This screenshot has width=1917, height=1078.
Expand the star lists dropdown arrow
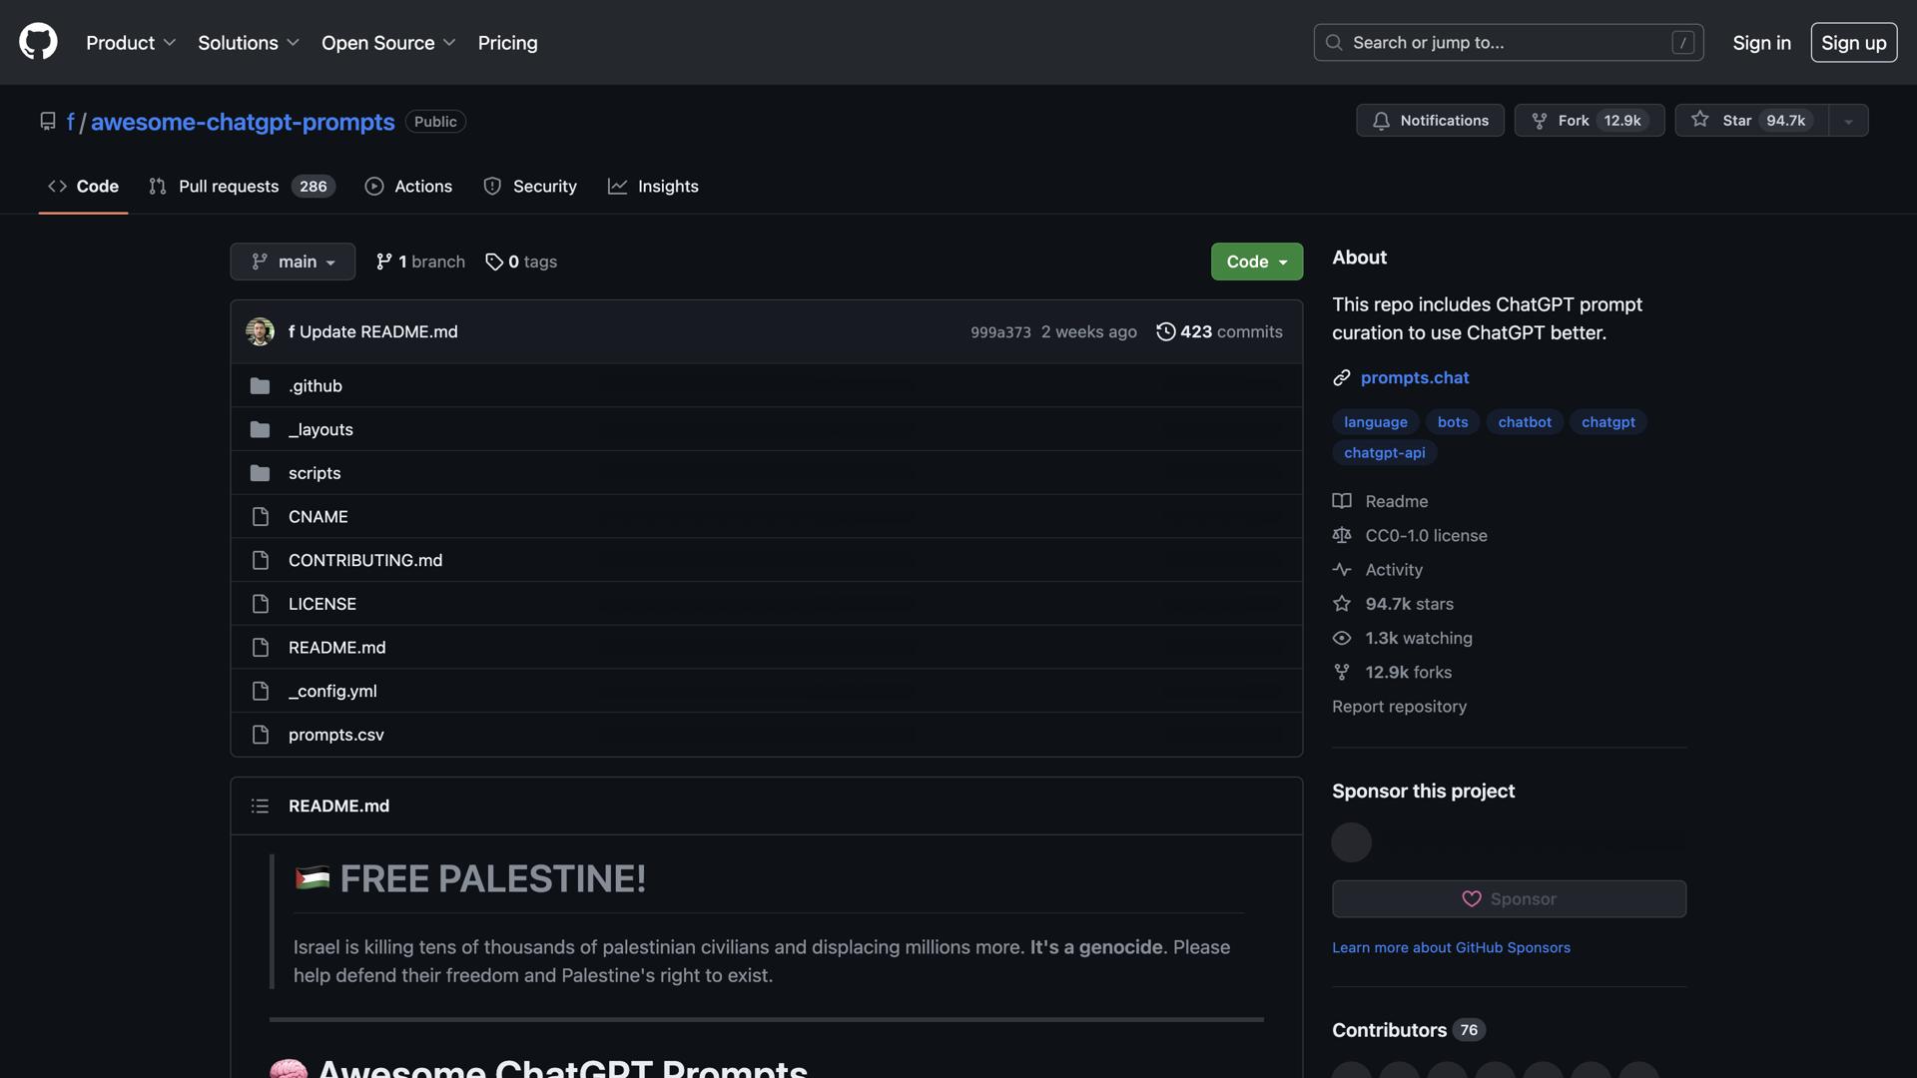coord(1848,121)
